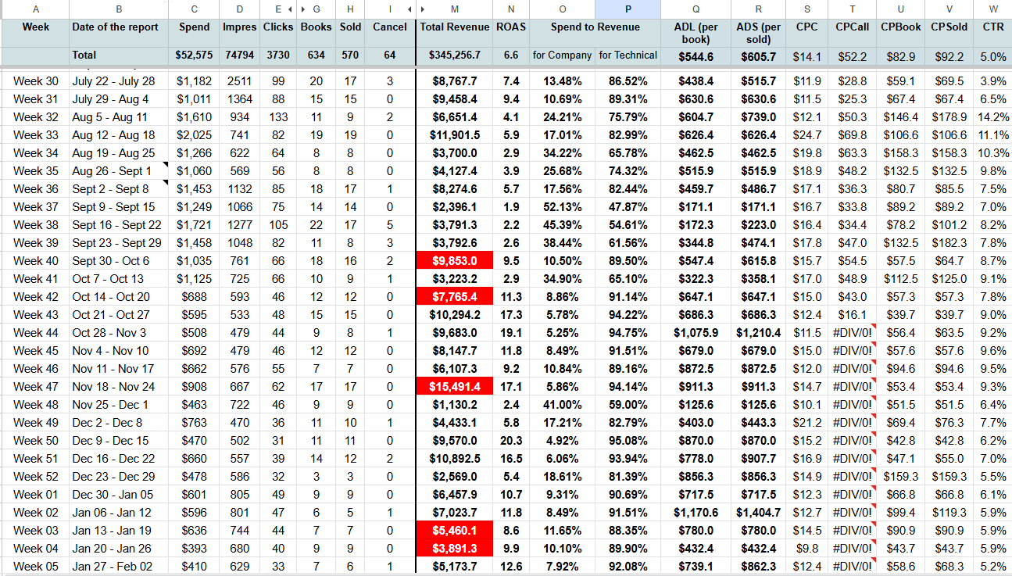The height and width of the screenshot is (576, 1012).
Task: Expand hidden columns arrow left of column G
Action: pos(302,9)
